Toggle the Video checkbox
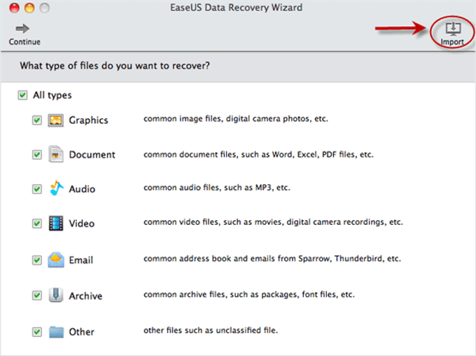The image size is (476, 356). coord(37,224)
